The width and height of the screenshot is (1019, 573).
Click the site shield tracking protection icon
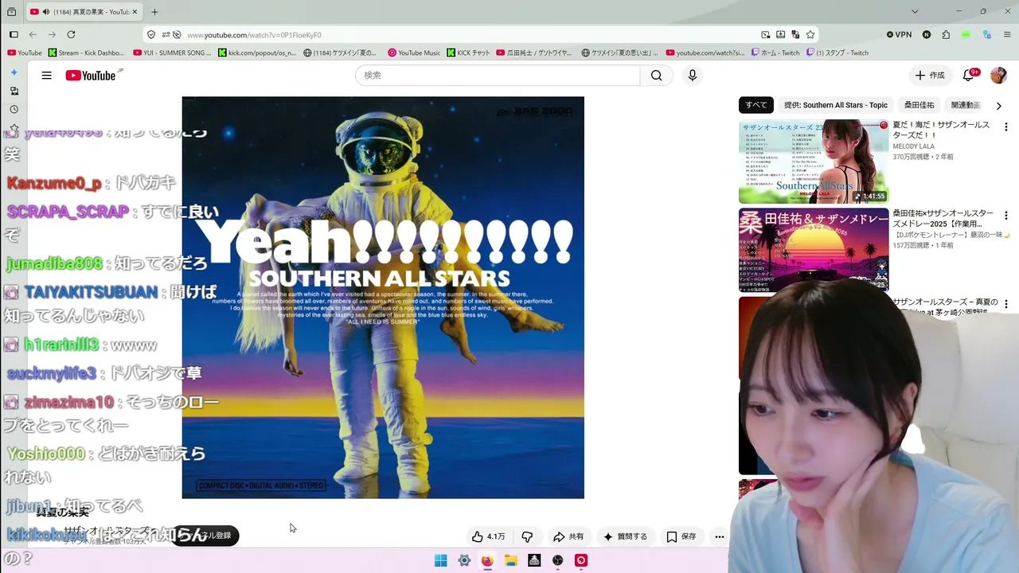pyautogui.click(x=151, y=34)
